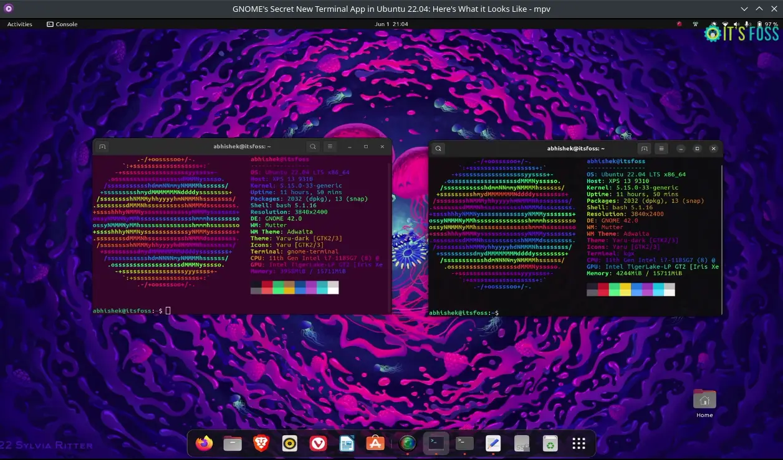Click the search icon in the left terminal header

313,147
